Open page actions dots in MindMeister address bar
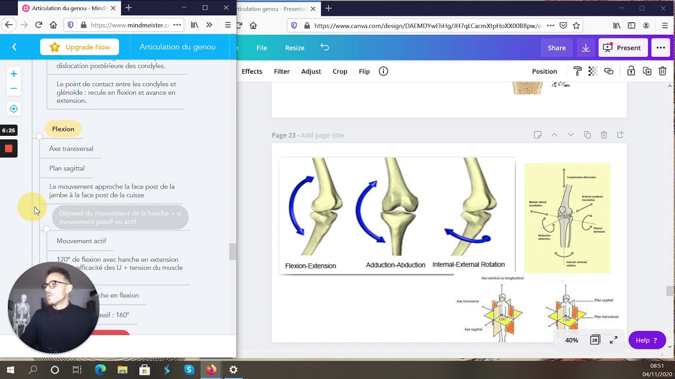 177,25
